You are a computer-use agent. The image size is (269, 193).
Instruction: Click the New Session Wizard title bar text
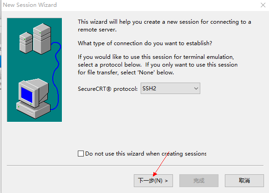[x=30, y=5]
